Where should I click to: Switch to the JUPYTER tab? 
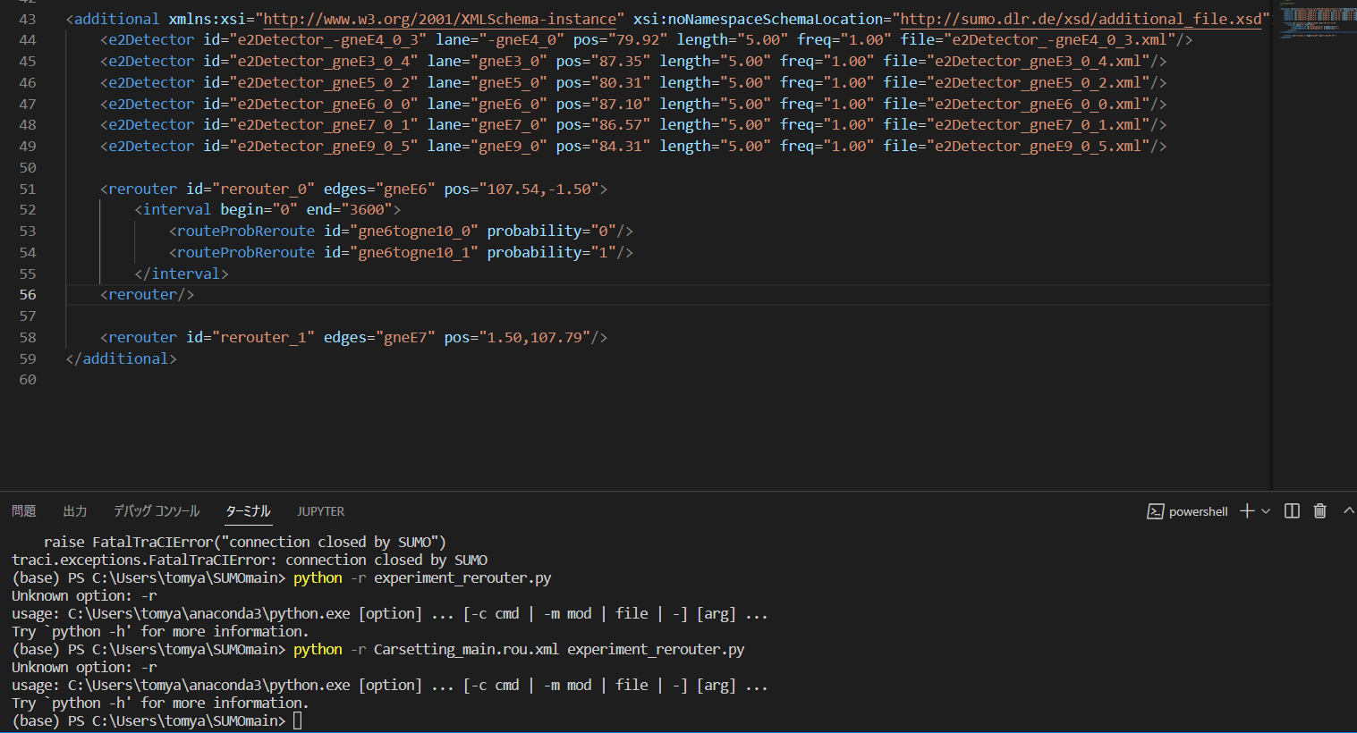(x=320, y=510)
